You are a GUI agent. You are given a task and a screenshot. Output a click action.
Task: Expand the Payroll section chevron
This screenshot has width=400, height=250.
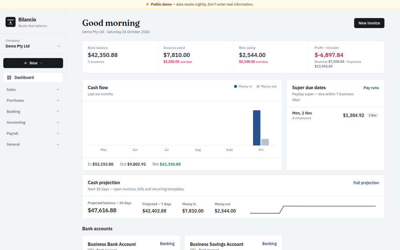coord(58,134)
